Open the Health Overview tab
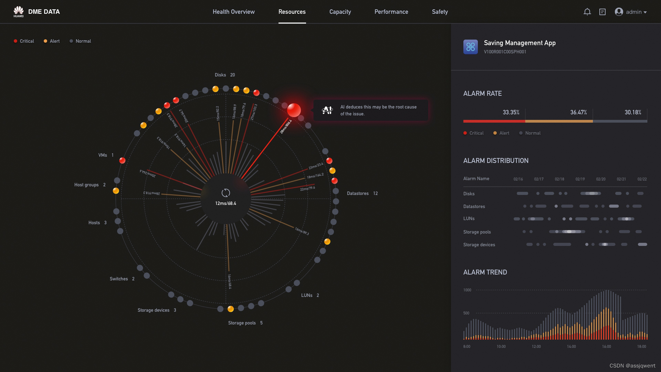The image size is (661, 372). 233,12
